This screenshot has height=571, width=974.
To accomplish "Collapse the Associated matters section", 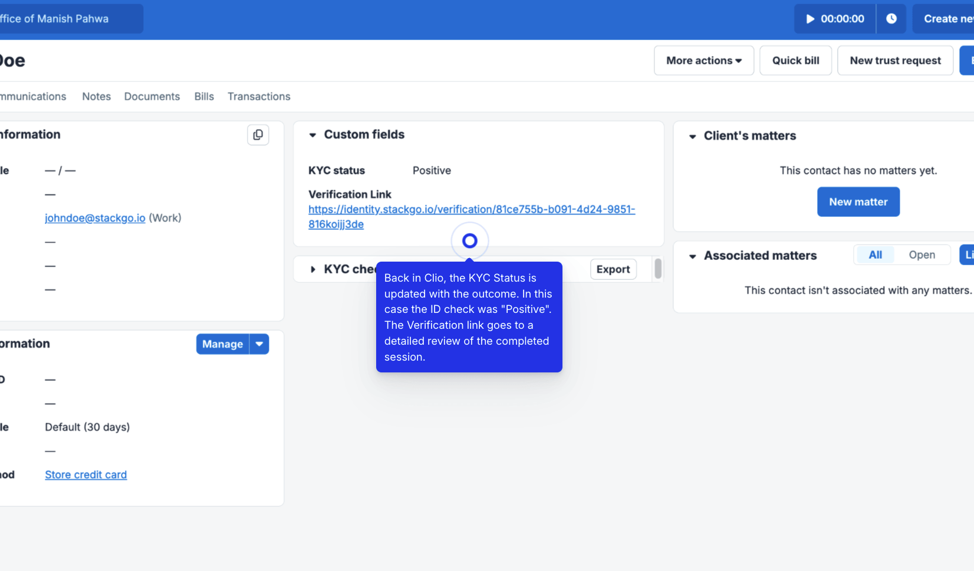I will [x=692, y=256].
